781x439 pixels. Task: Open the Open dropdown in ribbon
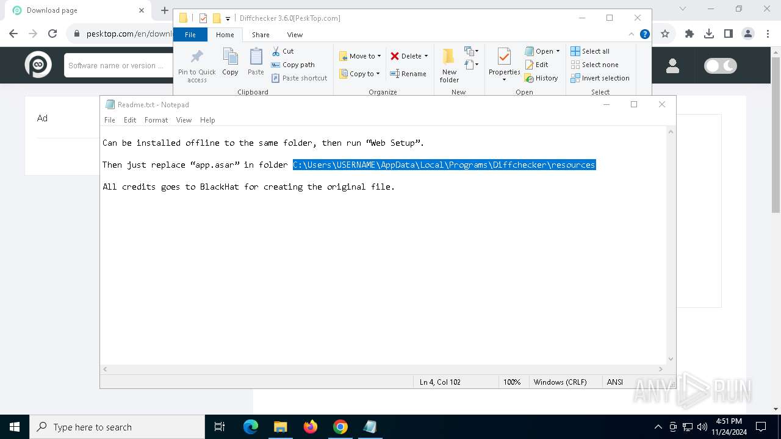pyautogui.click(x=542, y=51)
